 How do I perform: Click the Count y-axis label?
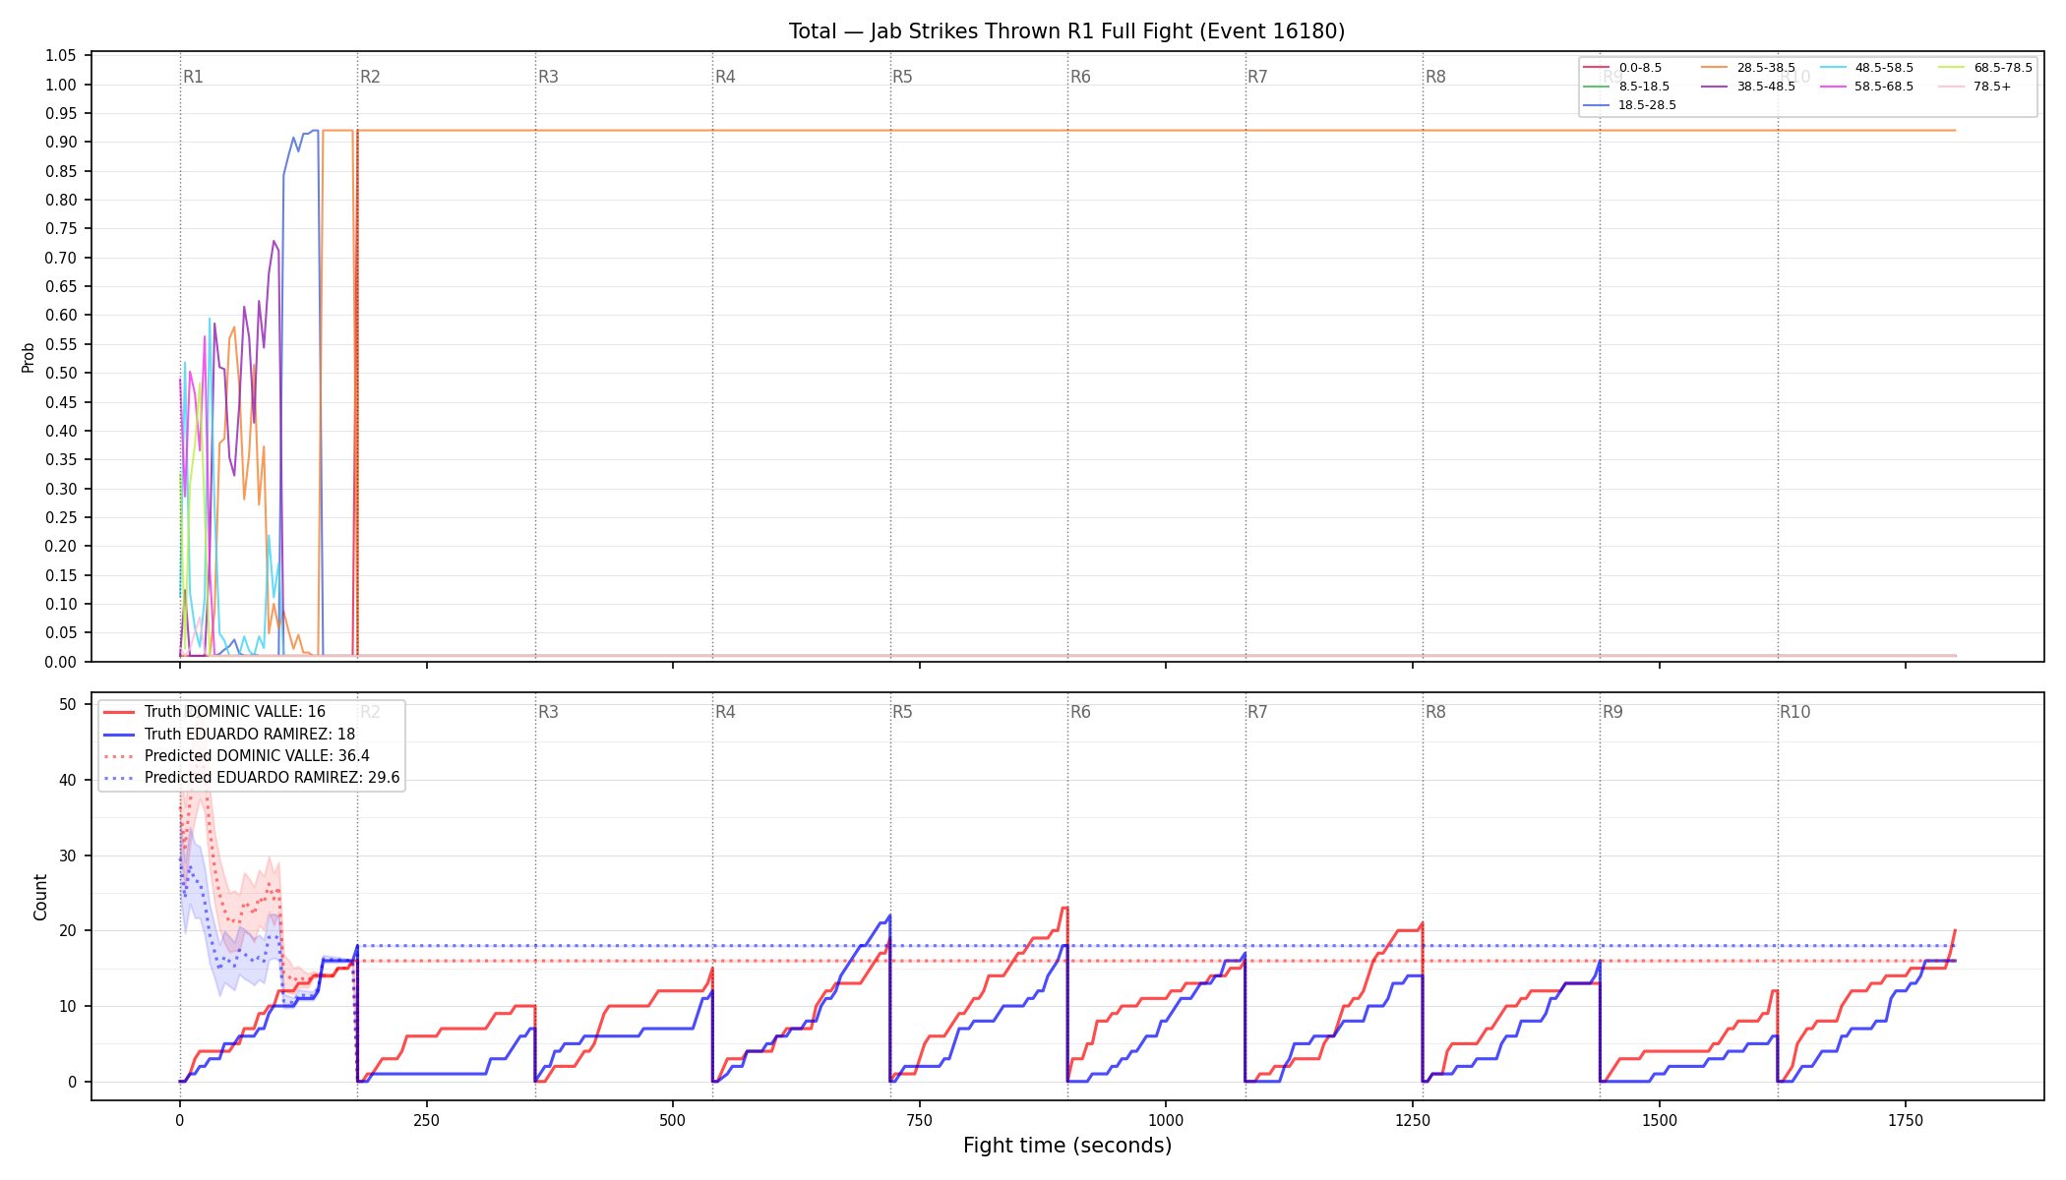pyautogui.click(x=40, y=897)
